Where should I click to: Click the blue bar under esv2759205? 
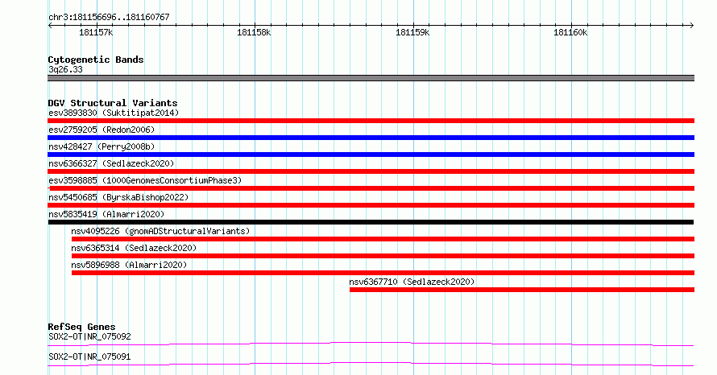click(x=371, y=138)
